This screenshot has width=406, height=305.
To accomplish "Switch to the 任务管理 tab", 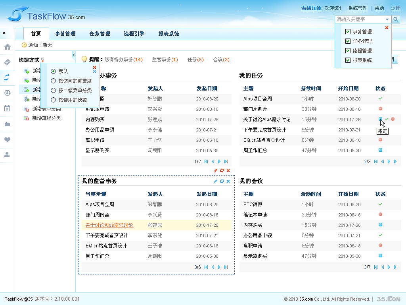I will pos(100,33).
